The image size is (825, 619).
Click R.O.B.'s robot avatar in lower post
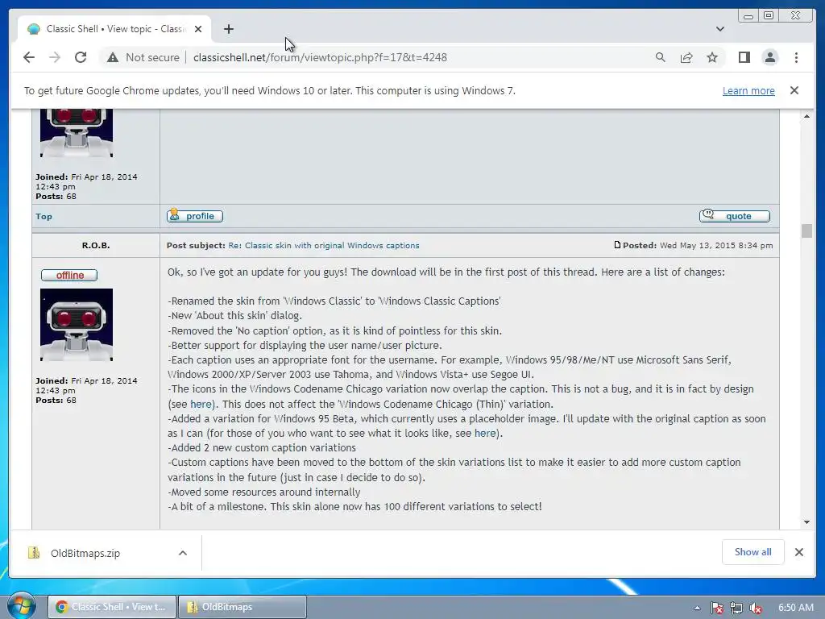coord(77,325)
